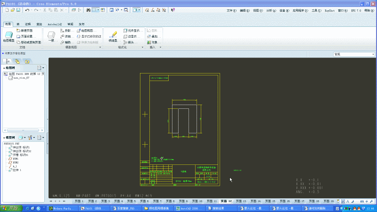Click the Sheet Setup button

pos(26,36)
